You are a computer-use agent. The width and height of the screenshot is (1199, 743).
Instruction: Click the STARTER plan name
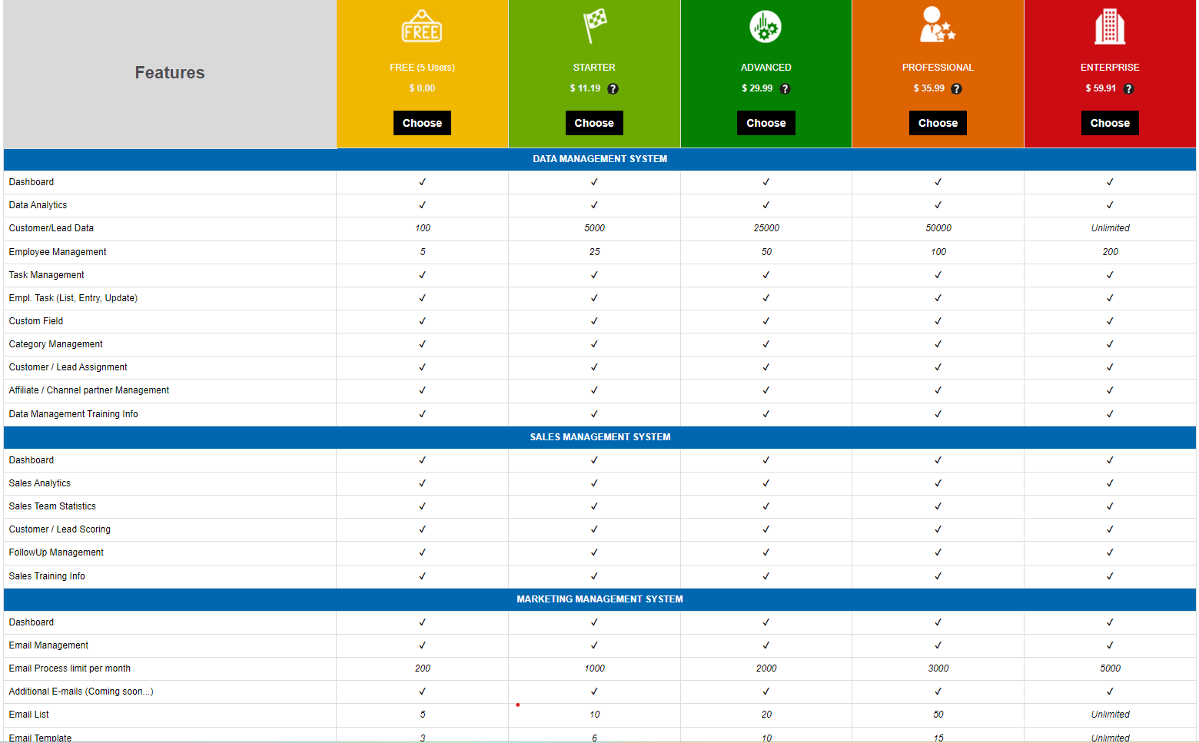click(x=594, y=68)
